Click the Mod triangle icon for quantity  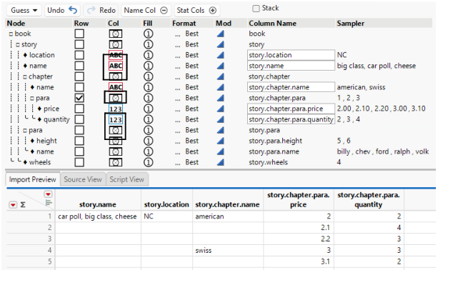point(221,119)
